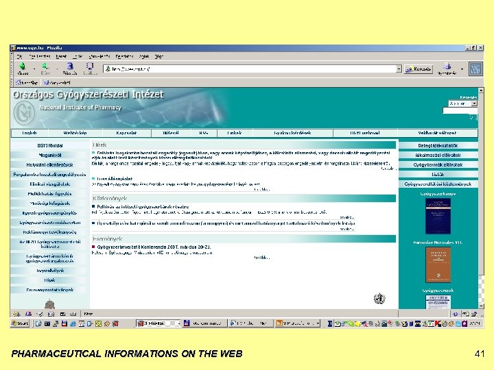Click the floppy disk quick launch icon
This screenshot has width=494, height=370.
(64, 323)
